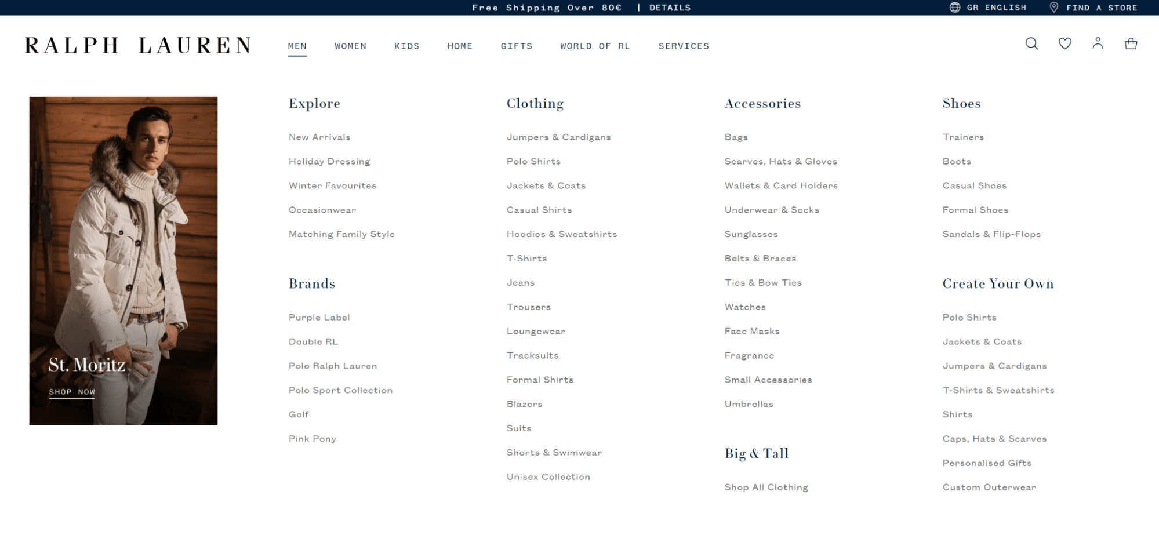This screenshot has height=535, width=1159.
Task: Open Golf under Brands
Action: click(x=299, y=414)
